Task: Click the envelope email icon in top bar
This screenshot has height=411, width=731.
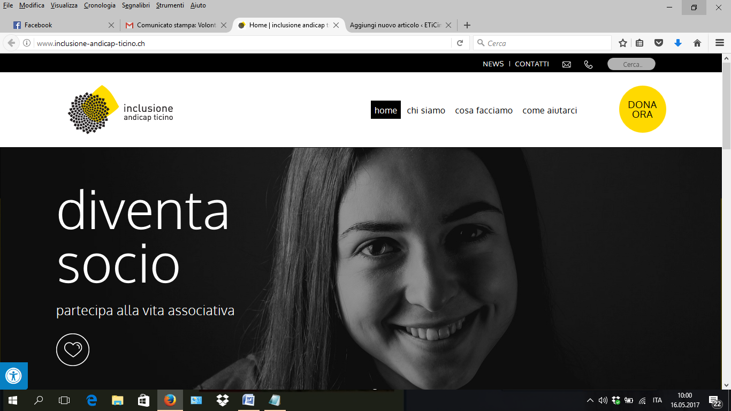Action: click(x=567, y=64)
